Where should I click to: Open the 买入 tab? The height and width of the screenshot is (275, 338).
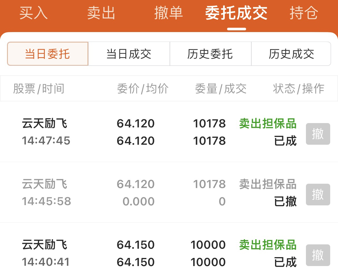coord(34,13)
